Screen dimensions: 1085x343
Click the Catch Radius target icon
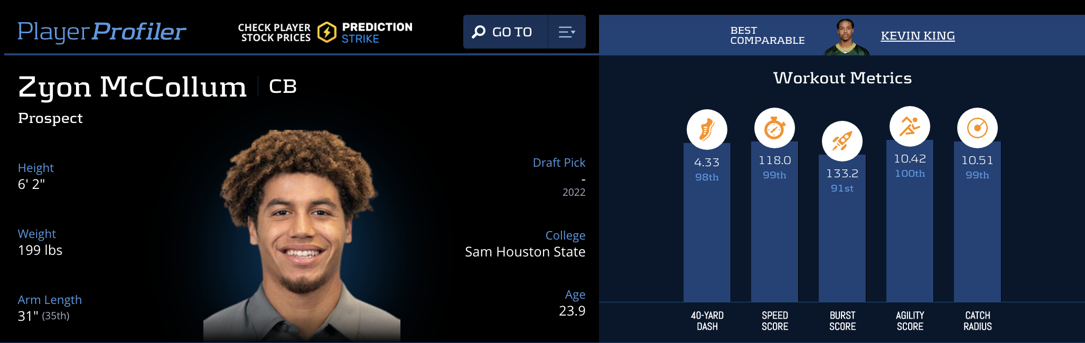[977, 128]
